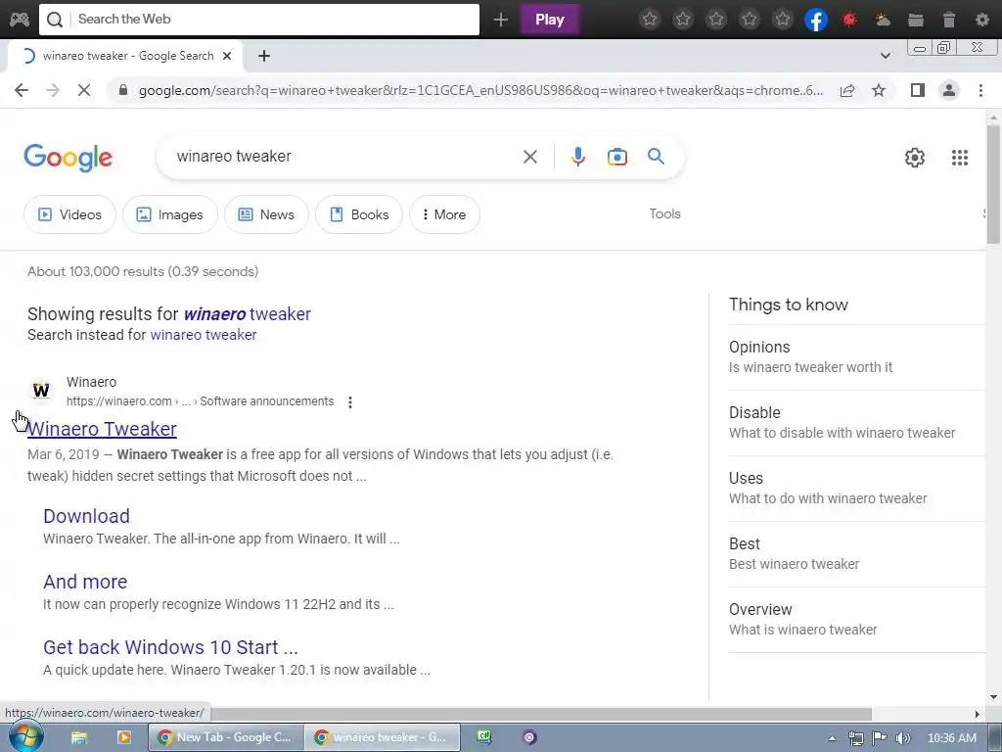This screenshot has width=1002, height=752.
Task: Expand the Disable things-to-know item
Action: (856, 423)
